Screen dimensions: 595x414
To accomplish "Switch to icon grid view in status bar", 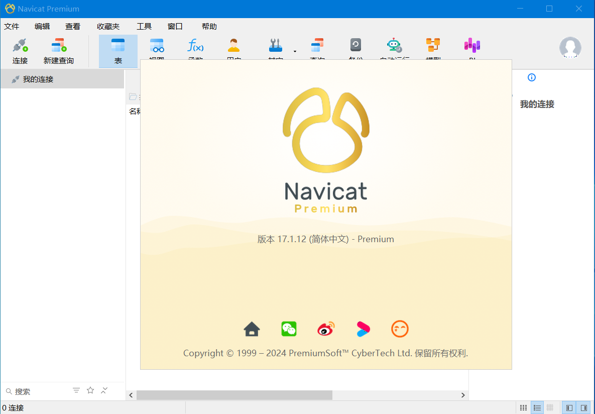I will [523, 408].
